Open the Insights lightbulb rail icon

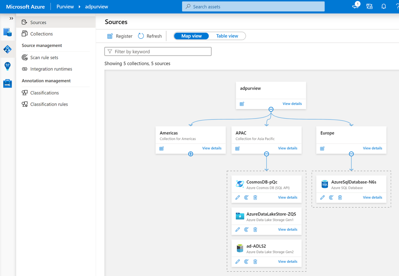tap(7, 66)
